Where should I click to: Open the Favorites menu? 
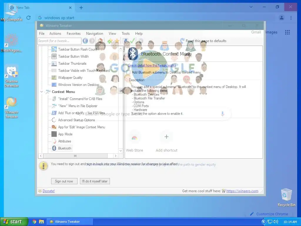73,34
